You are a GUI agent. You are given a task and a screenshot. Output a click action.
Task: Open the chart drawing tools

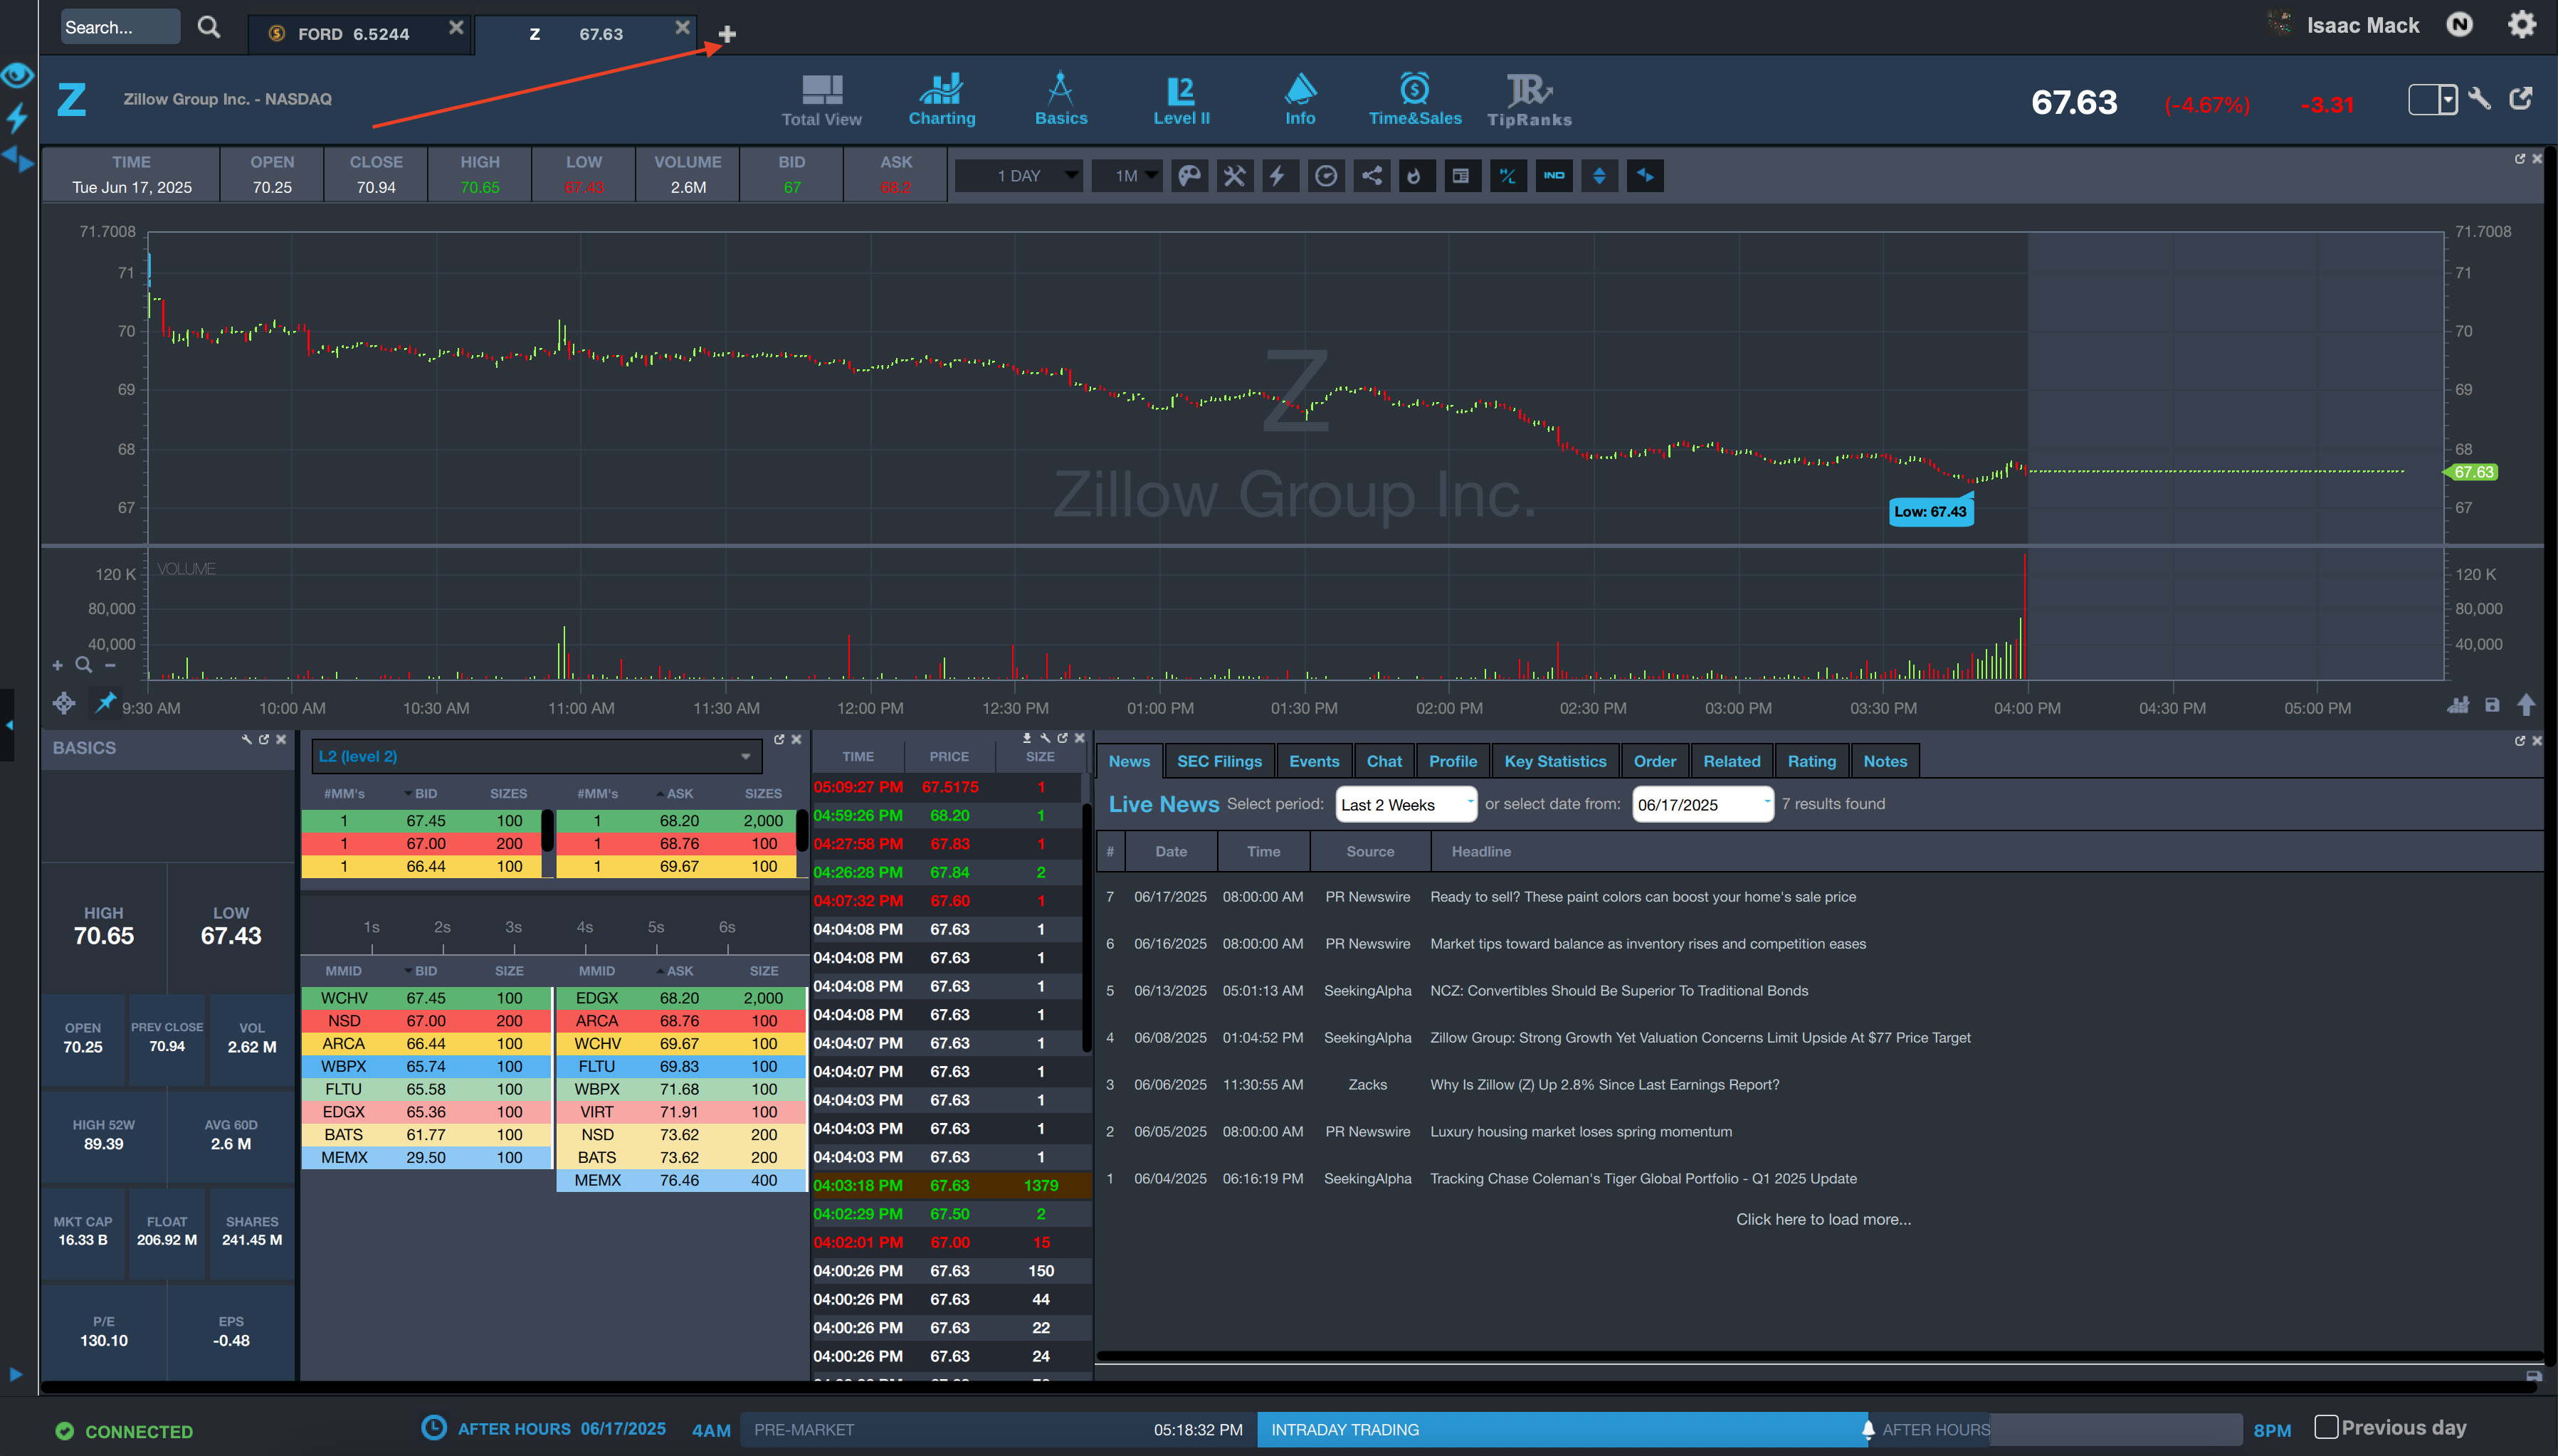click(1235, 176)
